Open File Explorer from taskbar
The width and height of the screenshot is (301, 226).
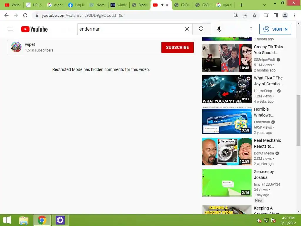24,220
